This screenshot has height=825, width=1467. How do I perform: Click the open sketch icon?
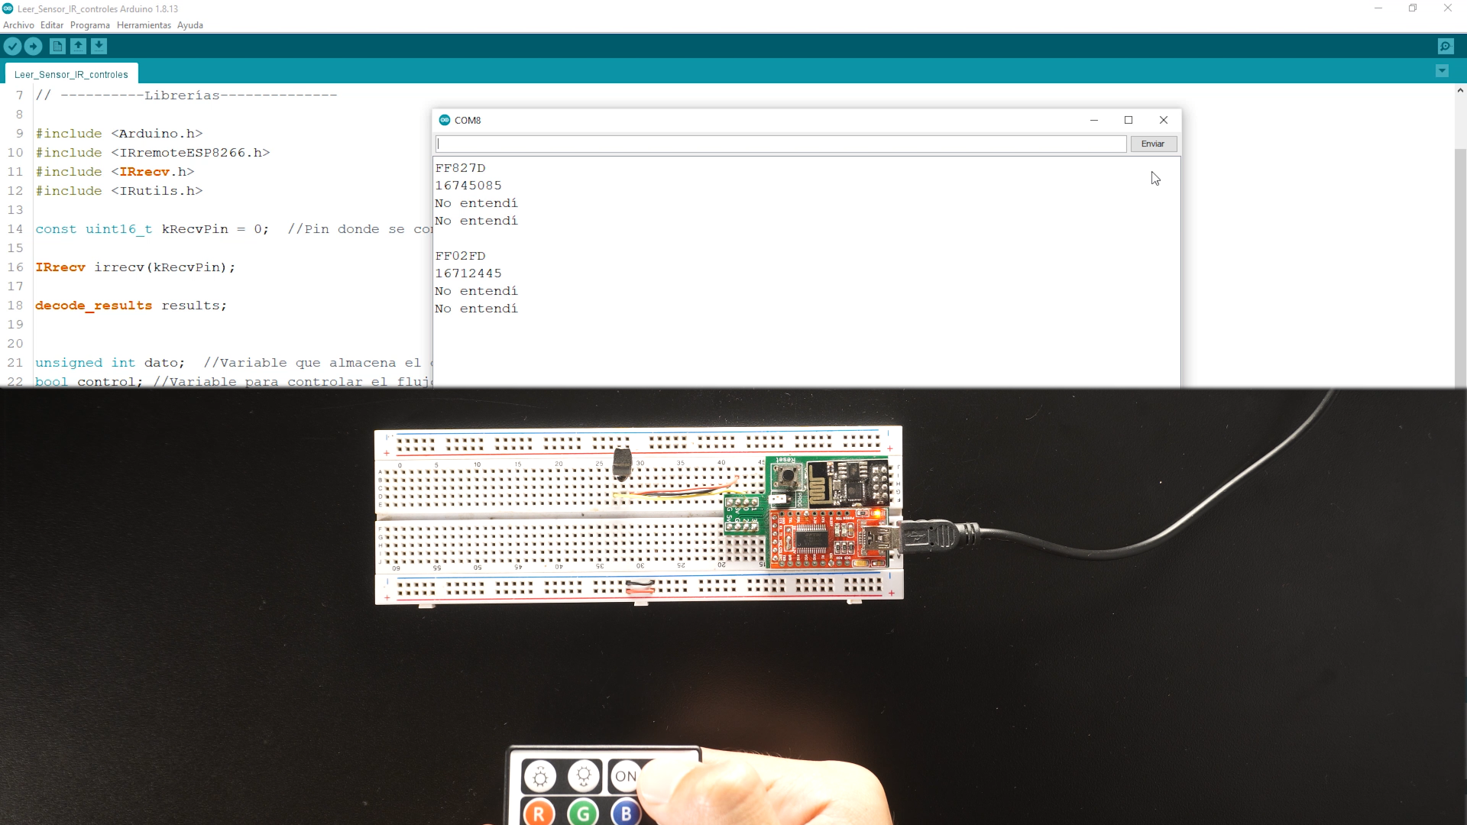coord(79,45)
